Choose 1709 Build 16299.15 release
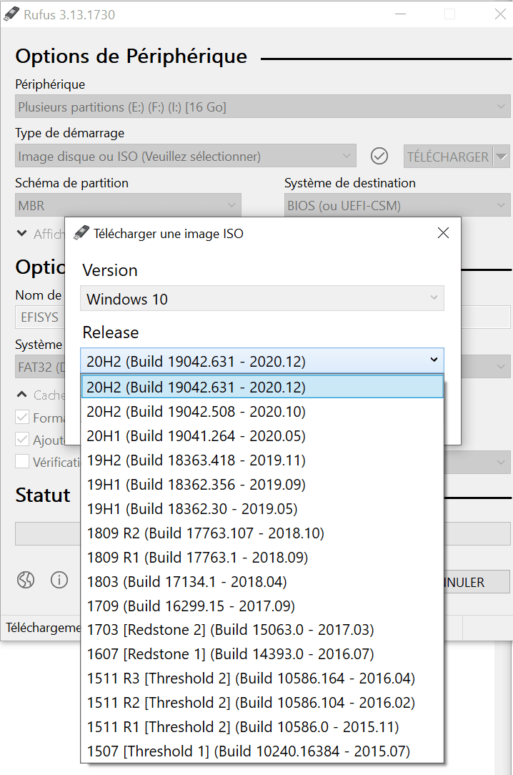This screenshot has width=513, height=775. (x=262, y=606)
